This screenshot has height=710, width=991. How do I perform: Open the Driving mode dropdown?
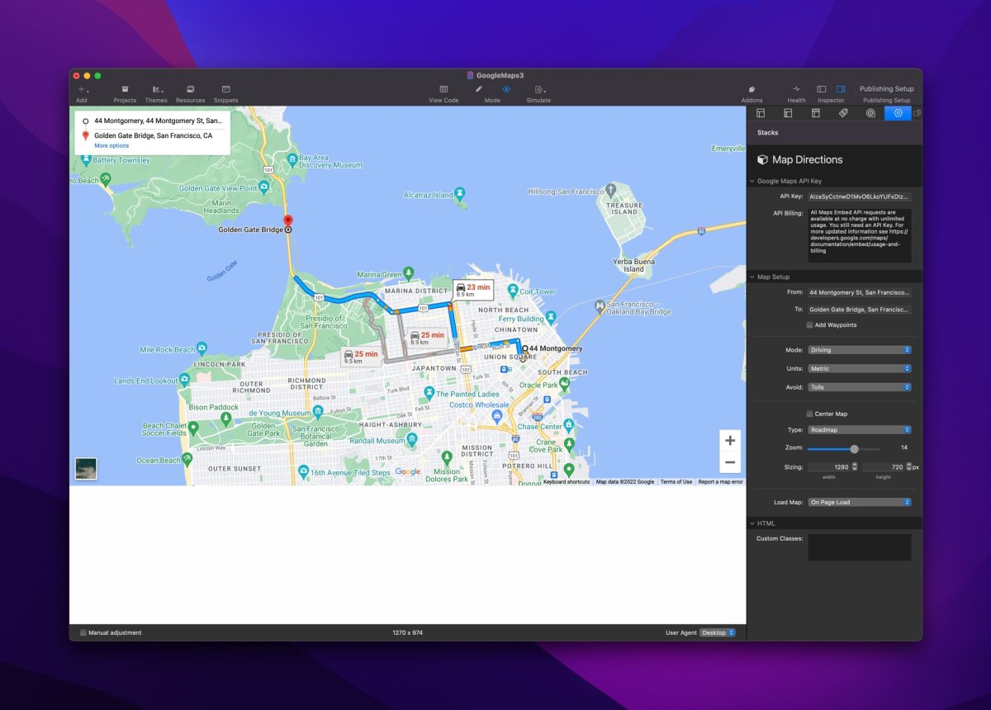pyautogui.click(x=860, y=349)
